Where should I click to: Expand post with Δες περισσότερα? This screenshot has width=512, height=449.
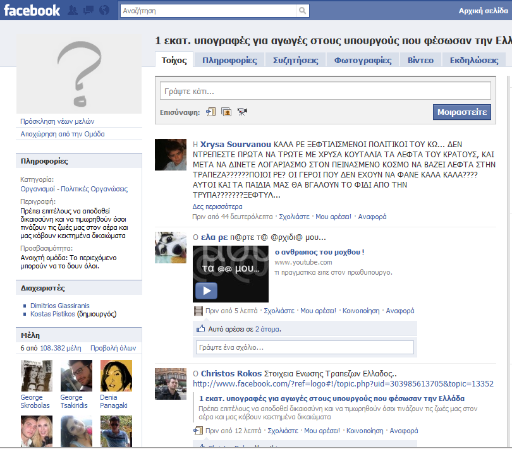pos(217,207)
